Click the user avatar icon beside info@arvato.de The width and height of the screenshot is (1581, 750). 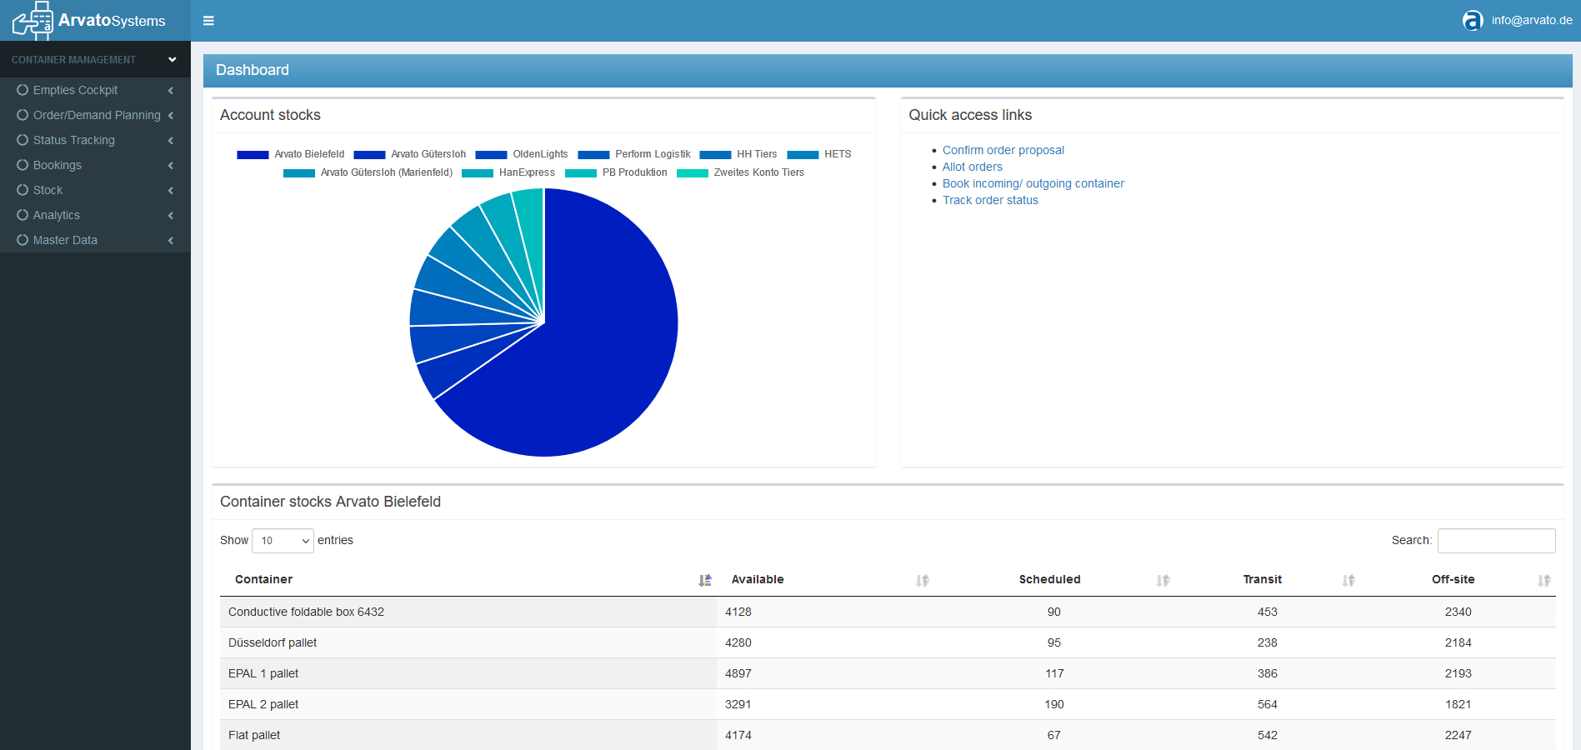[x=1473, y=21]
